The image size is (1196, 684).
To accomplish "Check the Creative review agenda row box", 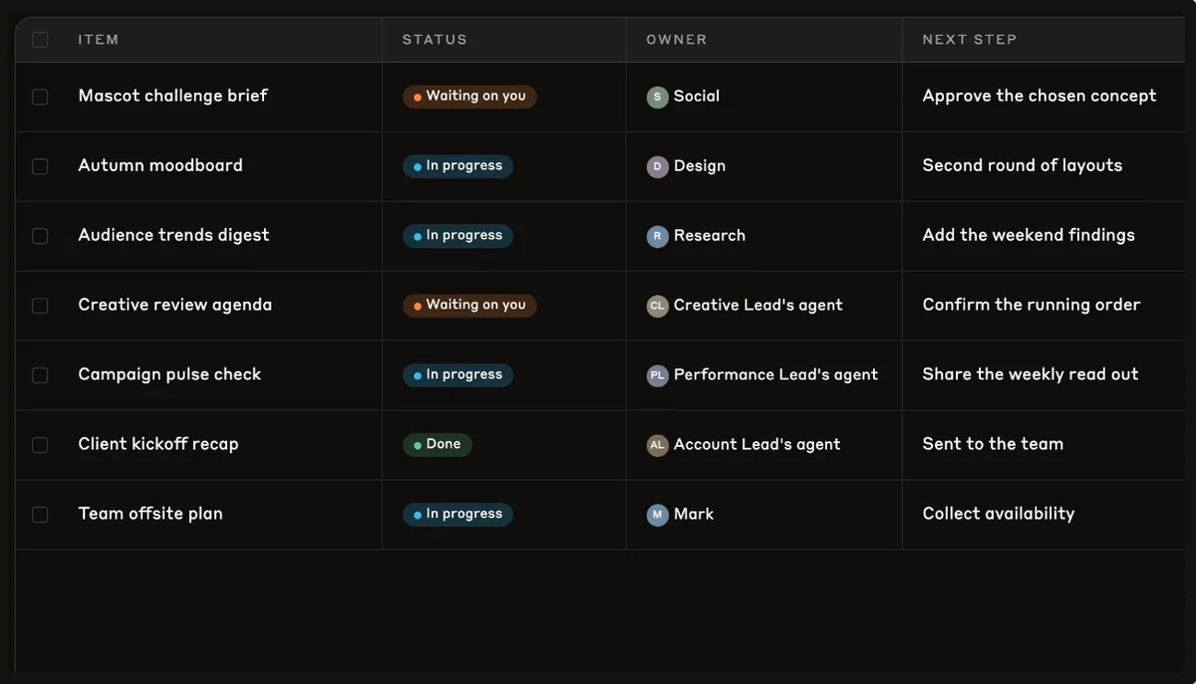I will click(40, 306).
